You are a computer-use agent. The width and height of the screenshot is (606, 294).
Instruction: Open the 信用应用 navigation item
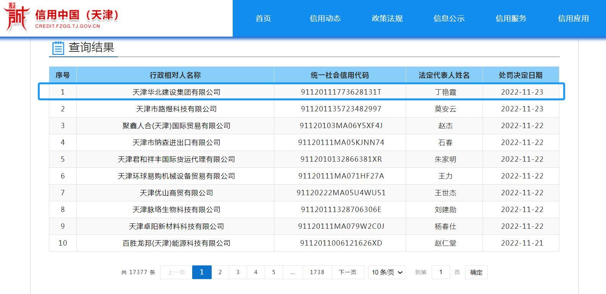[x=573, y=18]
